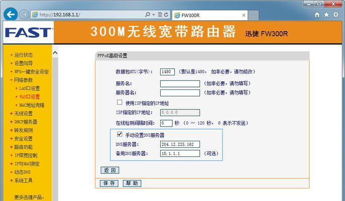Click the DNS服务器 input field
The height and width of the screenshot is (201, 345).
[x=180, y=144]
